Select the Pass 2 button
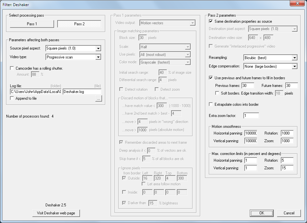 (79, 24)
